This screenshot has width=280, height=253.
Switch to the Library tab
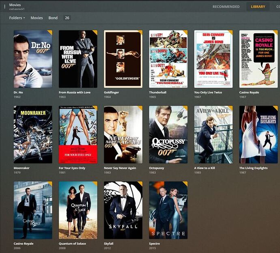[x=258, y=6]
